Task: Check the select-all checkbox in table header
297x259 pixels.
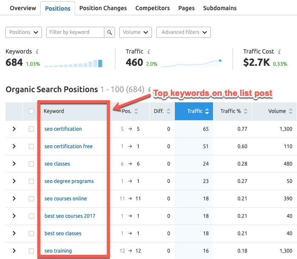Action: 31,111
